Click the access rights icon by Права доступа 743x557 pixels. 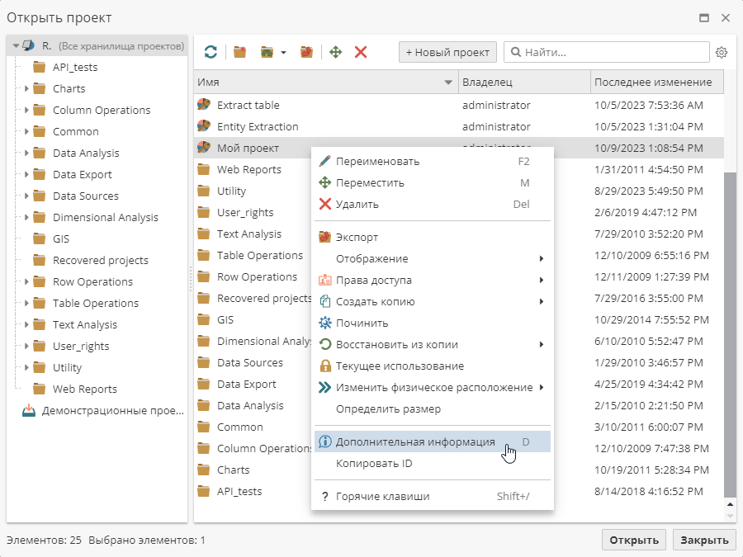[324, 280]
